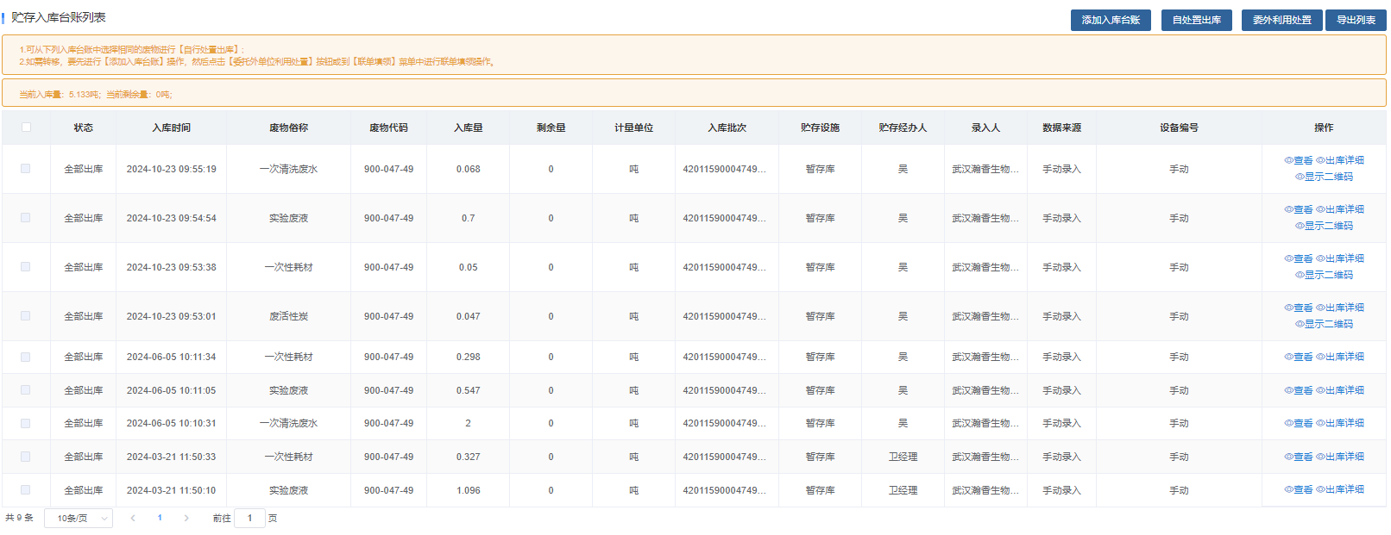Click 查看 on the 11:50:33 row
The image size is (1391, 535).
(1299, 457)
